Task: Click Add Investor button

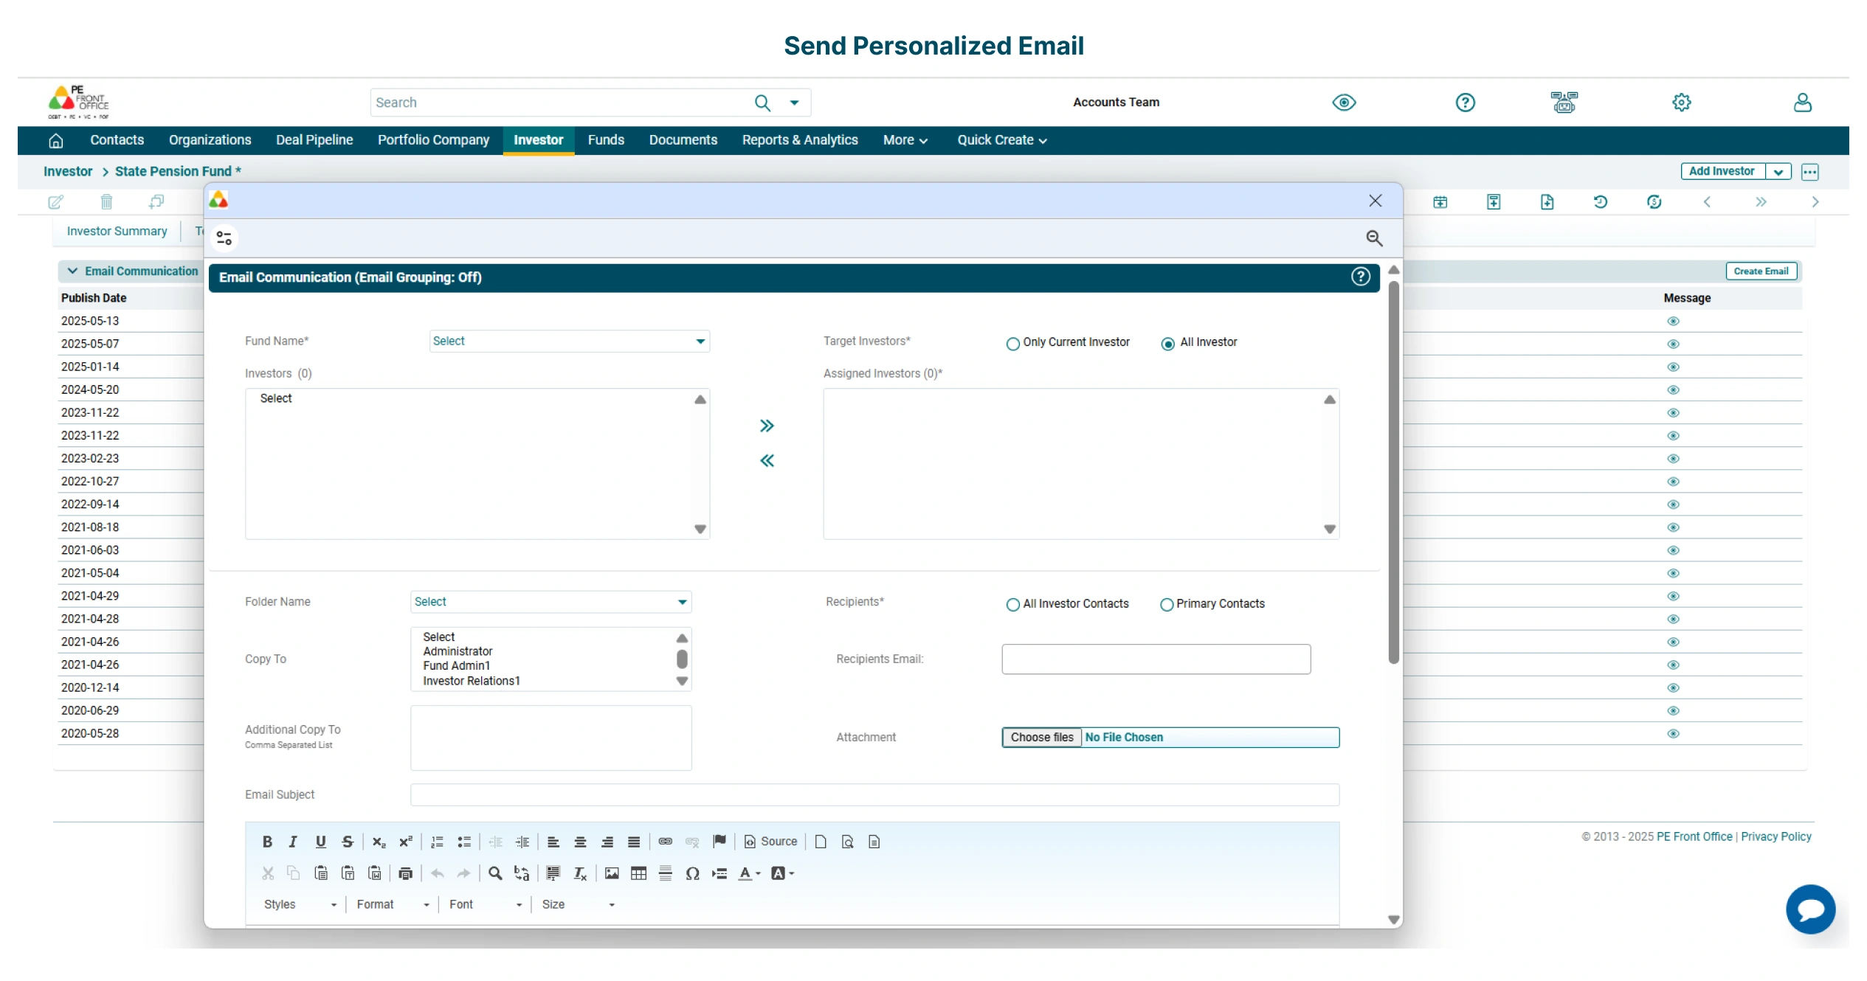Action: pyautogui.click(x=1722, y=171)
